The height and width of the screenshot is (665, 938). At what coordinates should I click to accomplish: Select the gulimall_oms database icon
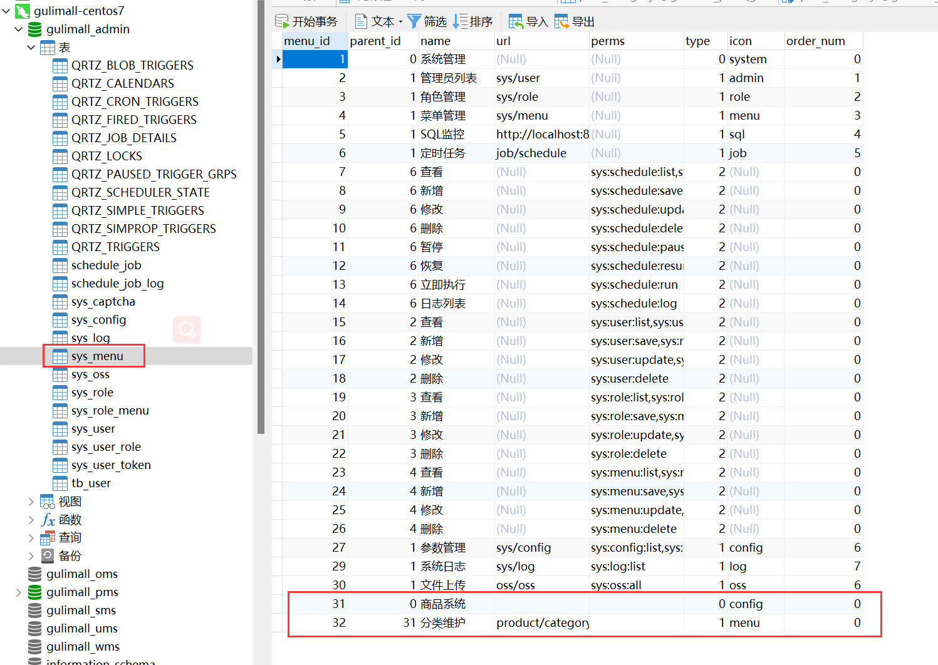[x=35, y=574]
